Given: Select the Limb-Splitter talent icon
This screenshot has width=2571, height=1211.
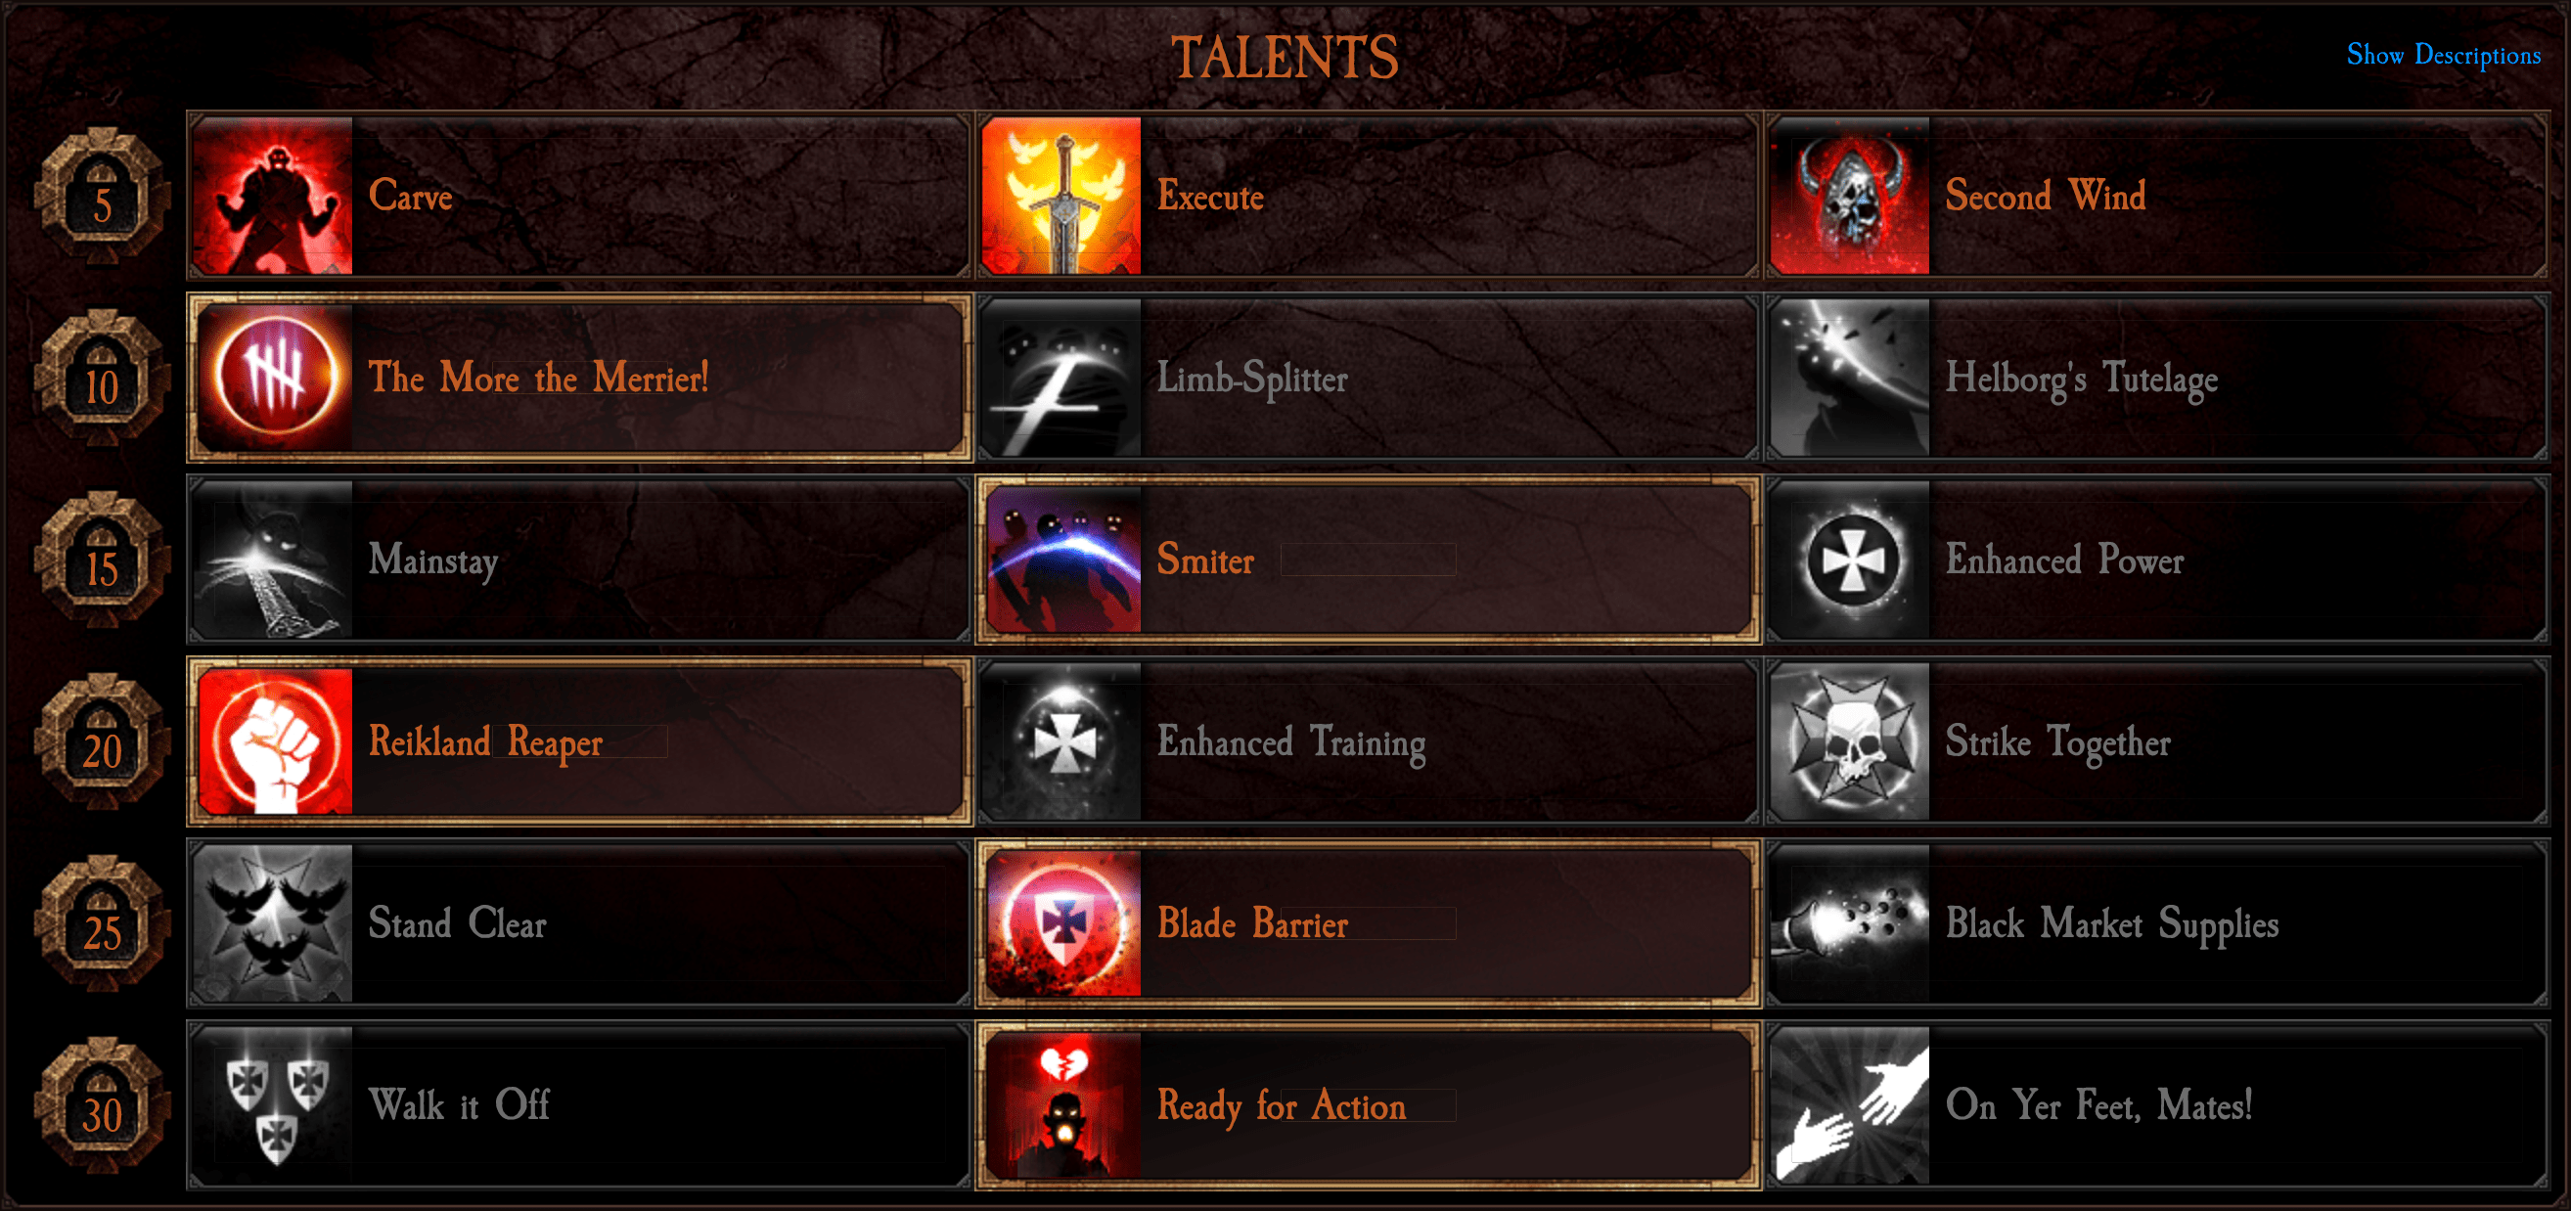Looking at the screenshot, I should [1060, 377].
